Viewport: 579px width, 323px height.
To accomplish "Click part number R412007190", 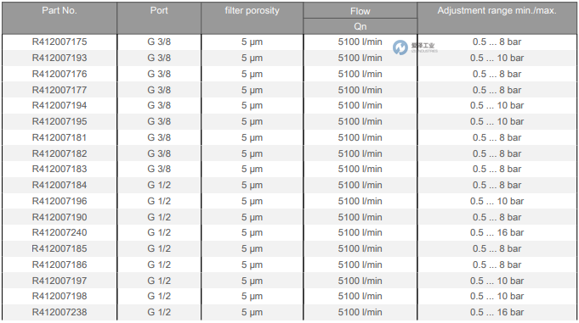I will (x=60, y=217).
